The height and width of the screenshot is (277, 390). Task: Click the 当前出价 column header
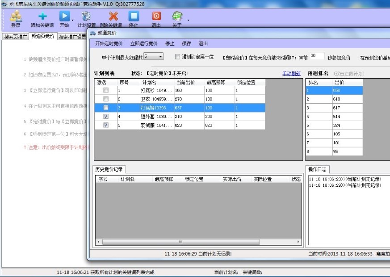click(x=189, y=83)
